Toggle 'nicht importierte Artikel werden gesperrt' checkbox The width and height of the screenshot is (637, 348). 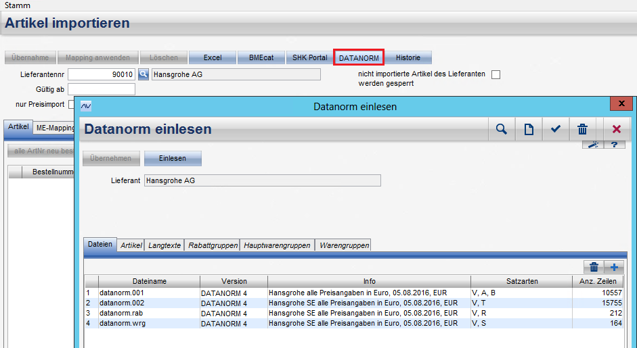pos(496,74)
